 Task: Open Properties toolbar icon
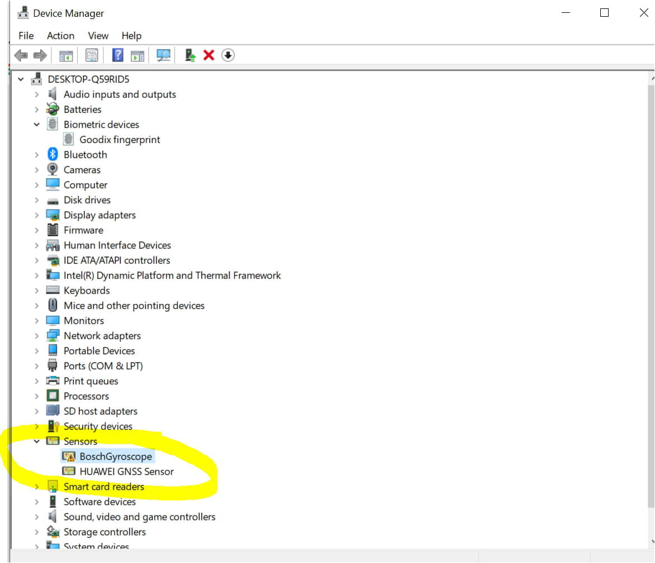(92, 55)
